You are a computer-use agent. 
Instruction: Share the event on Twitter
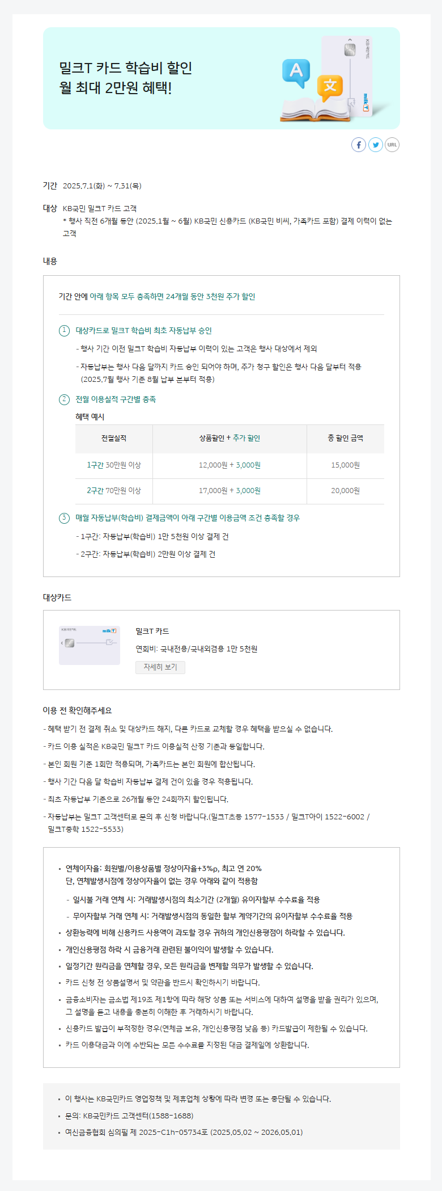coord(376,145)
